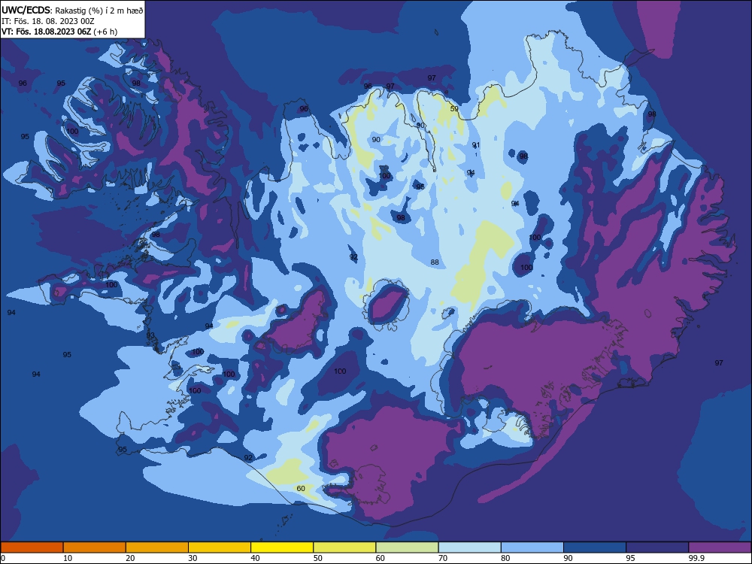The height and width of the screenshot is (564, 752).
Task: Pick the pale yellow 50–60 legend swatch
Action: pyautogui.click(x=345, y=547)
